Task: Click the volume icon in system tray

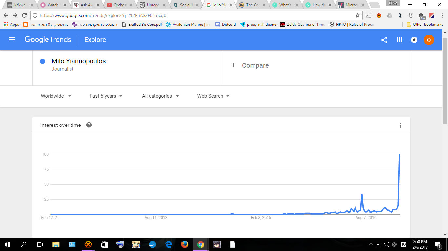Action: tap(386, 244)
